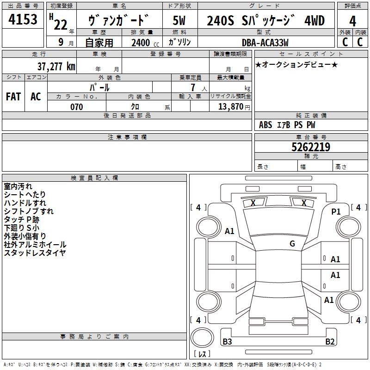Select lot number 4153

click(23, 19)
